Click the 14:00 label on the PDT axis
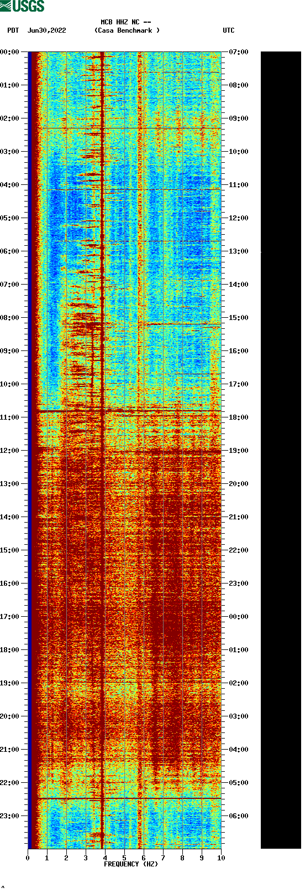The width and height of the screenshot is (305, 893). coord(9,517)
